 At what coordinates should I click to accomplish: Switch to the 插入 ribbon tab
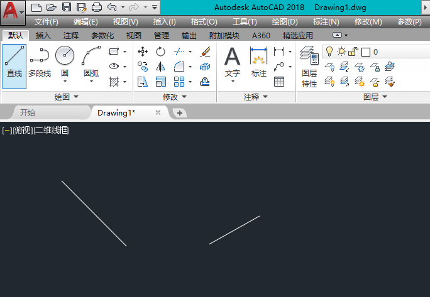pos(43,35)
